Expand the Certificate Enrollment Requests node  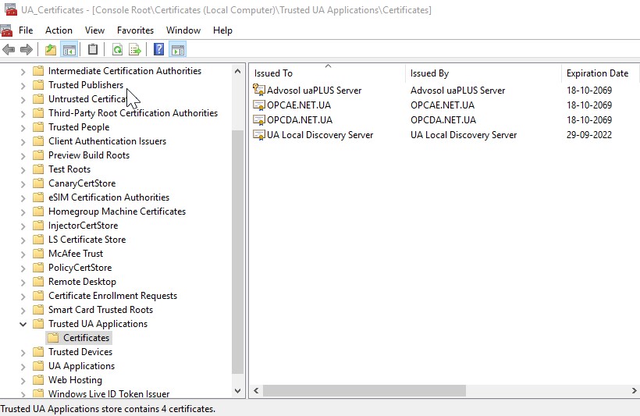pos(23,296)
